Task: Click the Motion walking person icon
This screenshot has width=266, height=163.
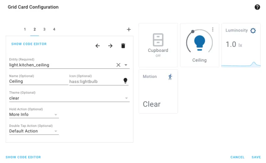Action: pos(170,77)
